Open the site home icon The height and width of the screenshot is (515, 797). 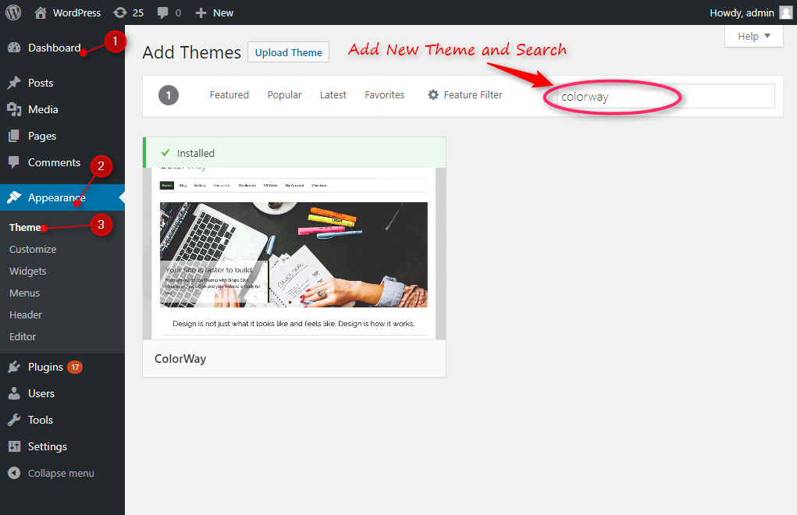(x=41, y=12)
